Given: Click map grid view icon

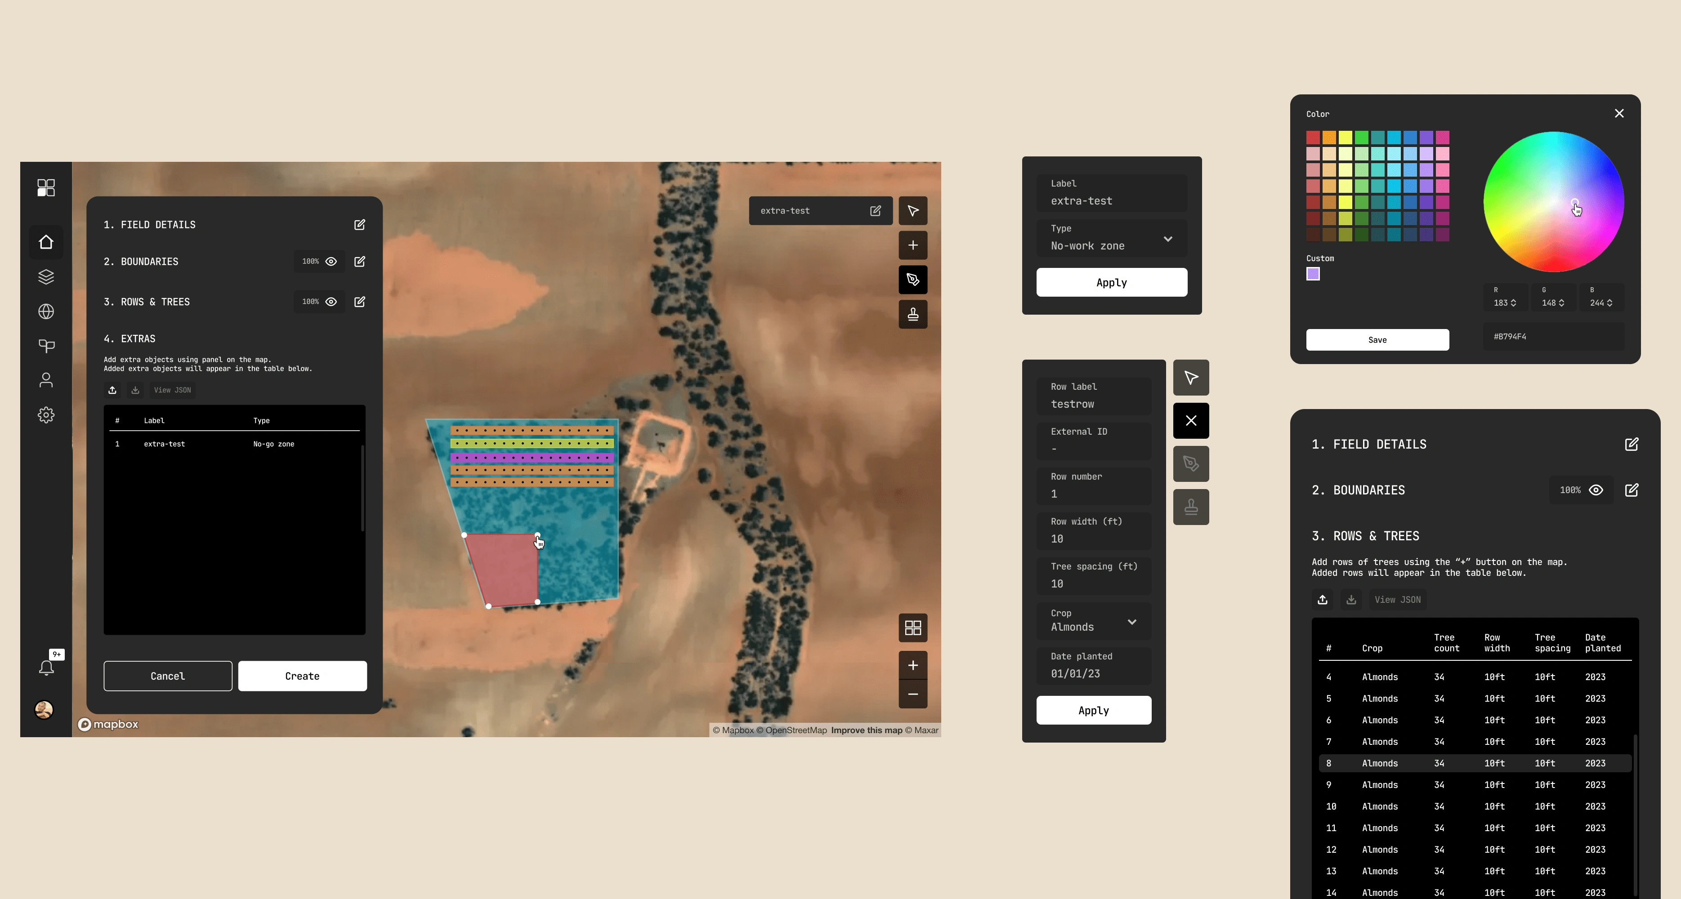Looking at the screenshot, I should click(913, 628).
